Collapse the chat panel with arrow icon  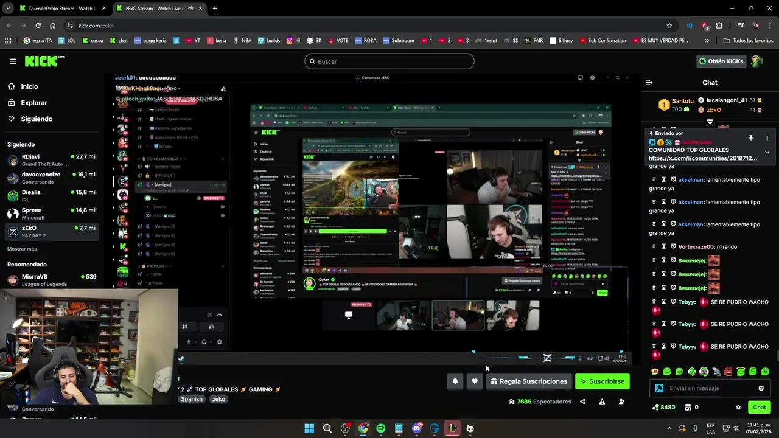click(649, 82)
